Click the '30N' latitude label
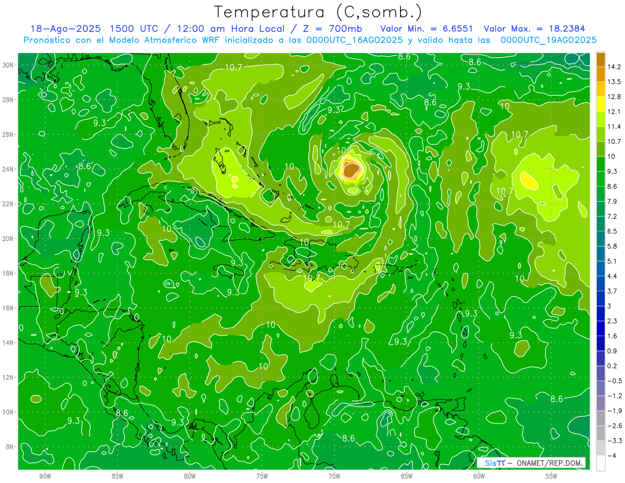The width and height of the screenshot is (625, 483). (8, 65)
